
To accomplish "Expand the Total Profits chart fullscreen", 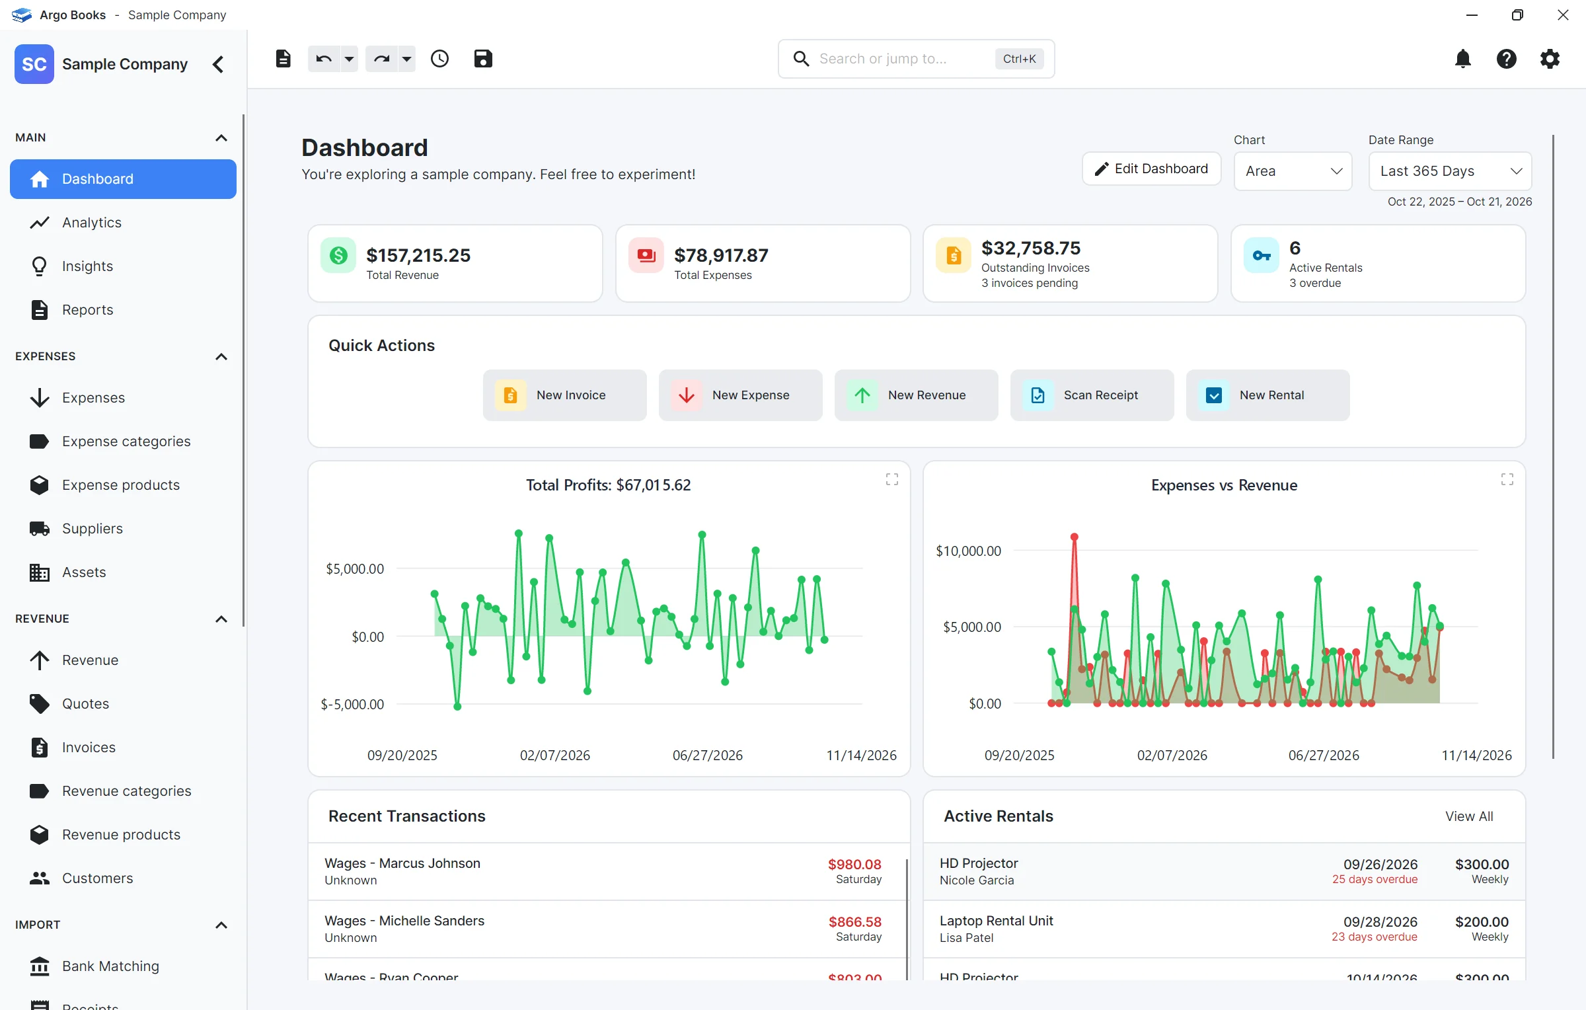I will (892, 479).
